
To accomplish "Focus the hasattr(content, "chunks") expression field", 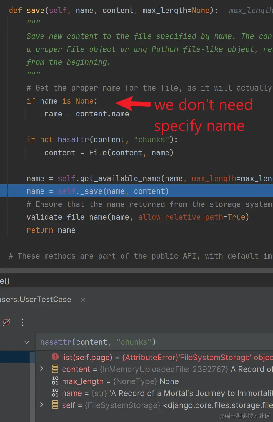I will coord(154,342).
